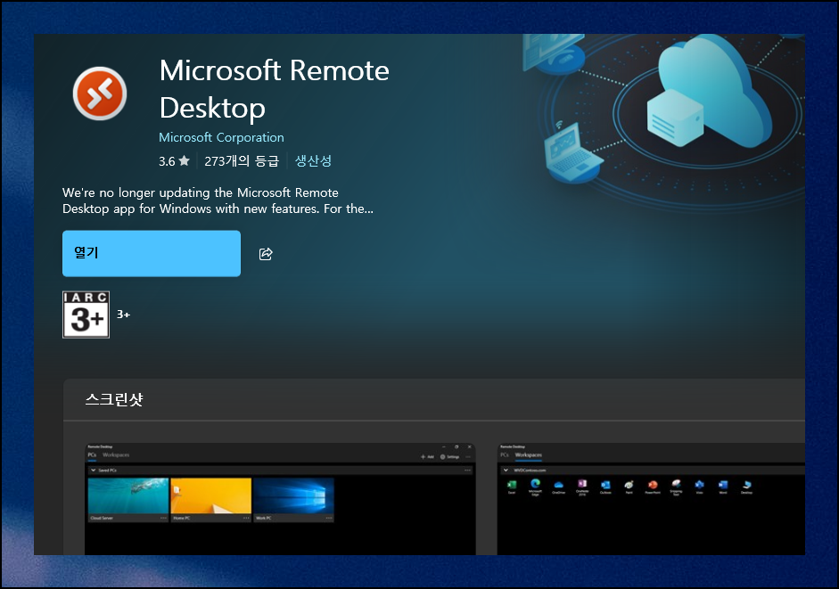Open the Microsoft Corporation publisher link
839x589 pixels.
(221, 137)
